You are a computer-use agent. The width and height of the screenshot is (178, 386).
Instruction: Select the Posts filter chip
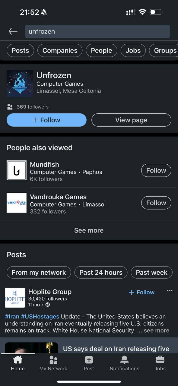[20, 50]
